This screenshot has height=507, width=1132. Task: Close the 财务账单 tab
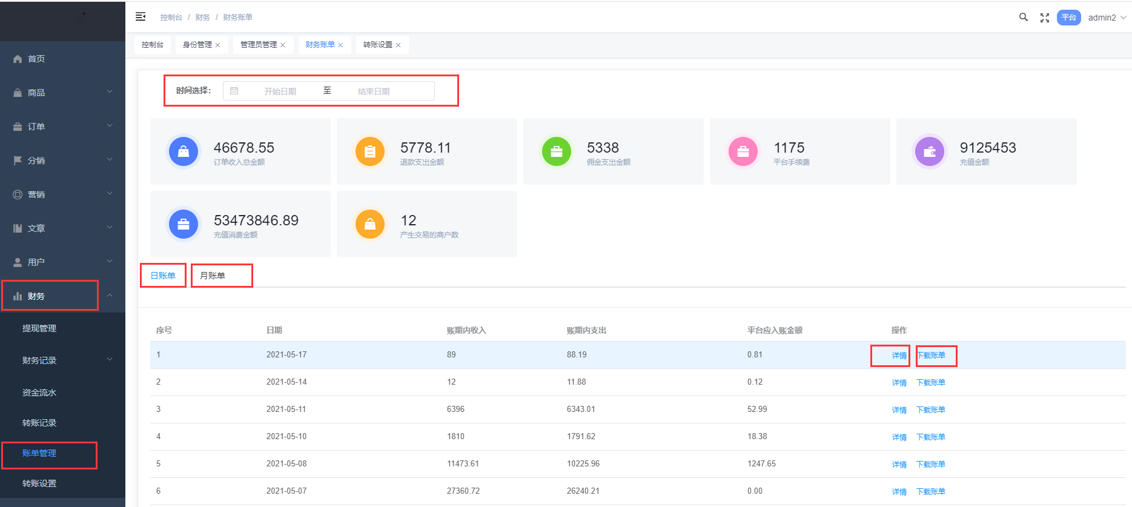coord(340,45)
